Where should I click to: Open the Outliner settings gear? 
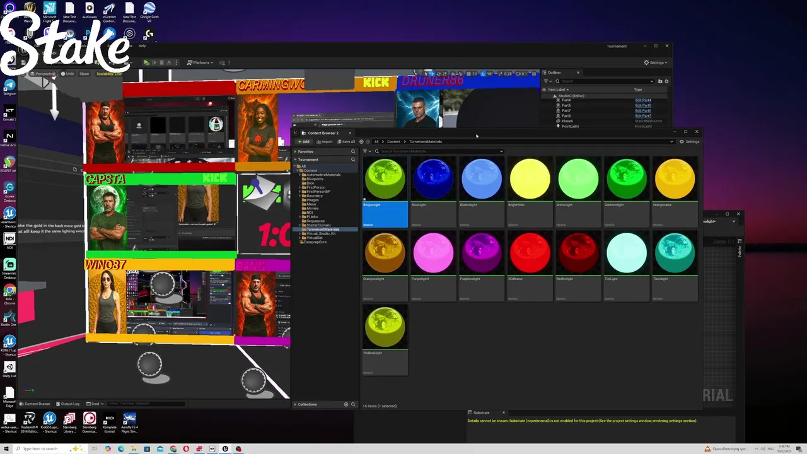click(666, 81)
